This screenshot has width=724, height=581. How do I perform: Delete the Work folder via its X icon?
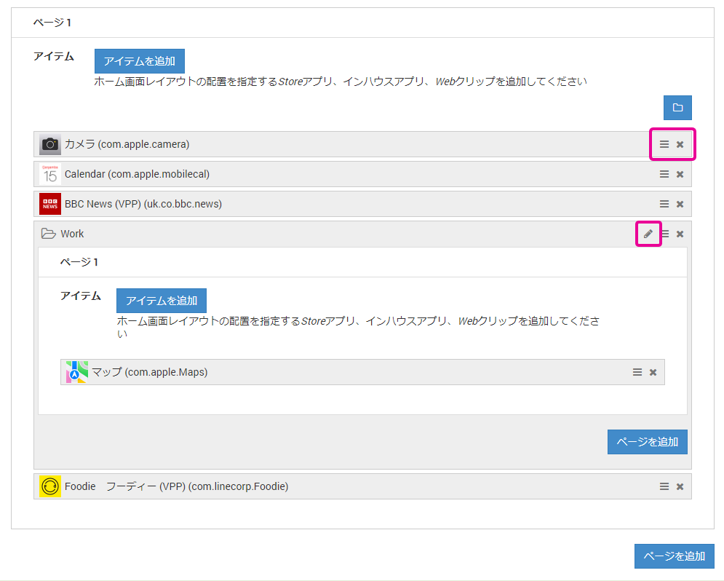pyautogui.click(x=680, y=234)
